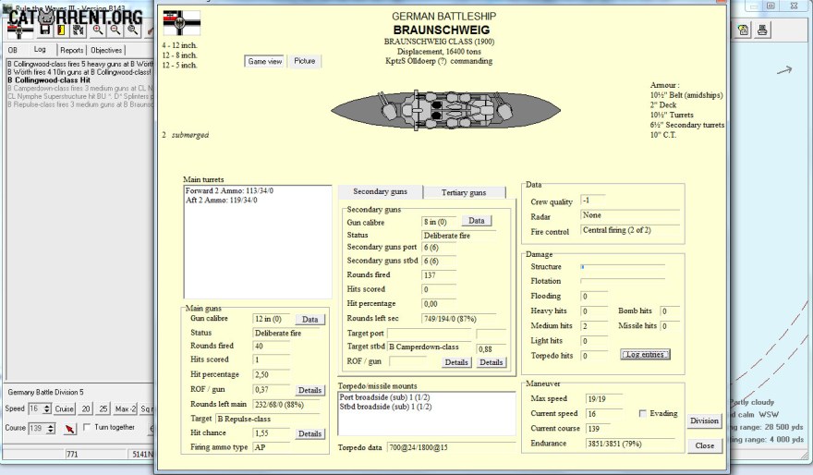Select Forward 2 Ammo turret row

[x=257, y=190]
